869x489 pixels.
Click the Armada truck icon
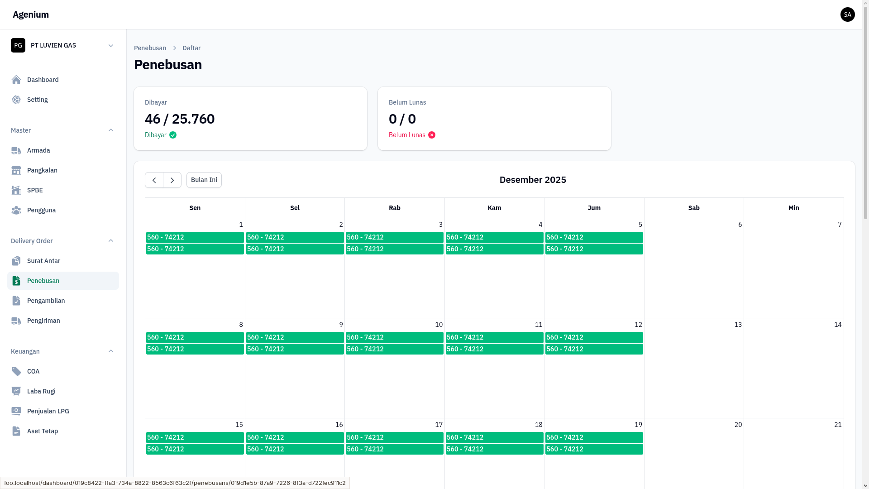coord(16,150)
